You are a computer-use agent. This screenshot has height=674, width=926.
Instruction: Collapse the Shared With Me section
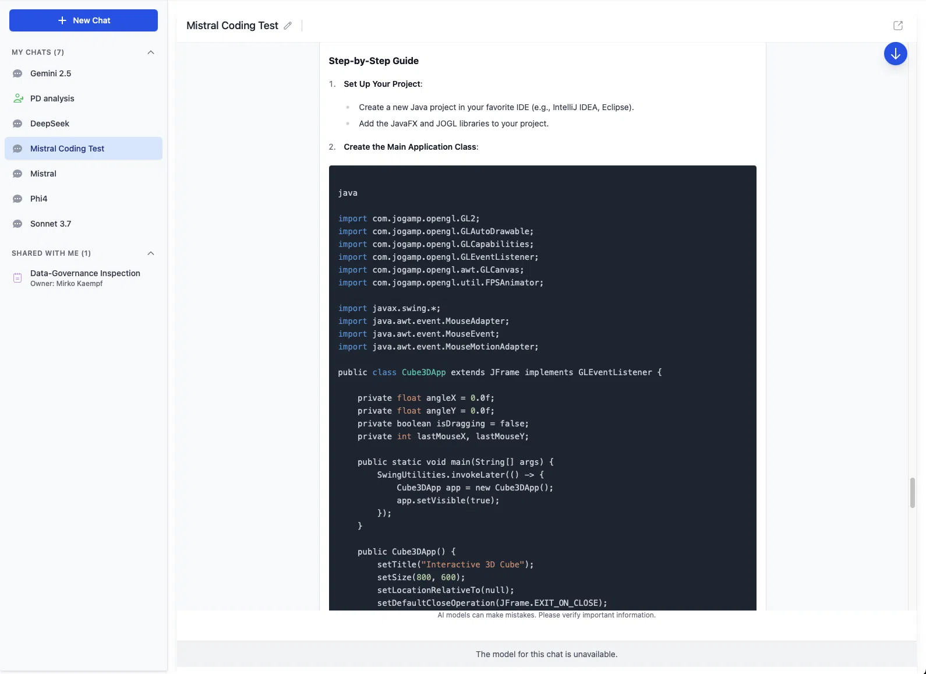[151, 253]
